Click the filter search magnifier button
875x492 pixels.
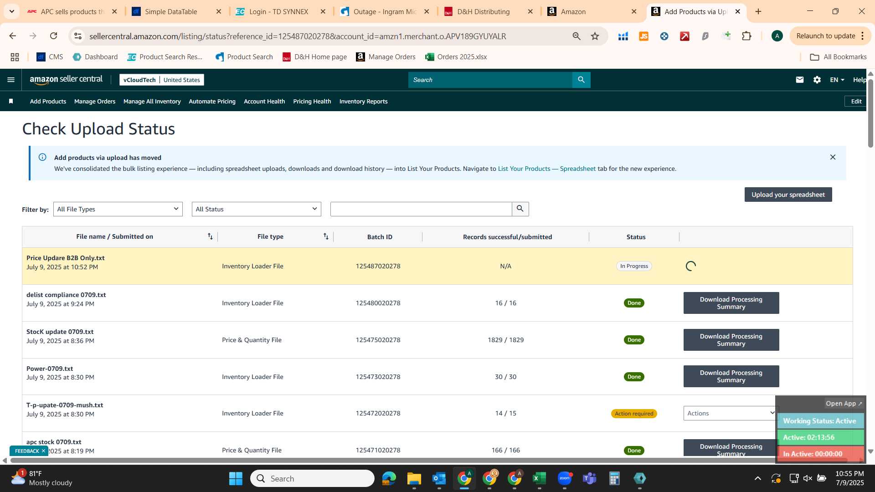pos(520,209)
